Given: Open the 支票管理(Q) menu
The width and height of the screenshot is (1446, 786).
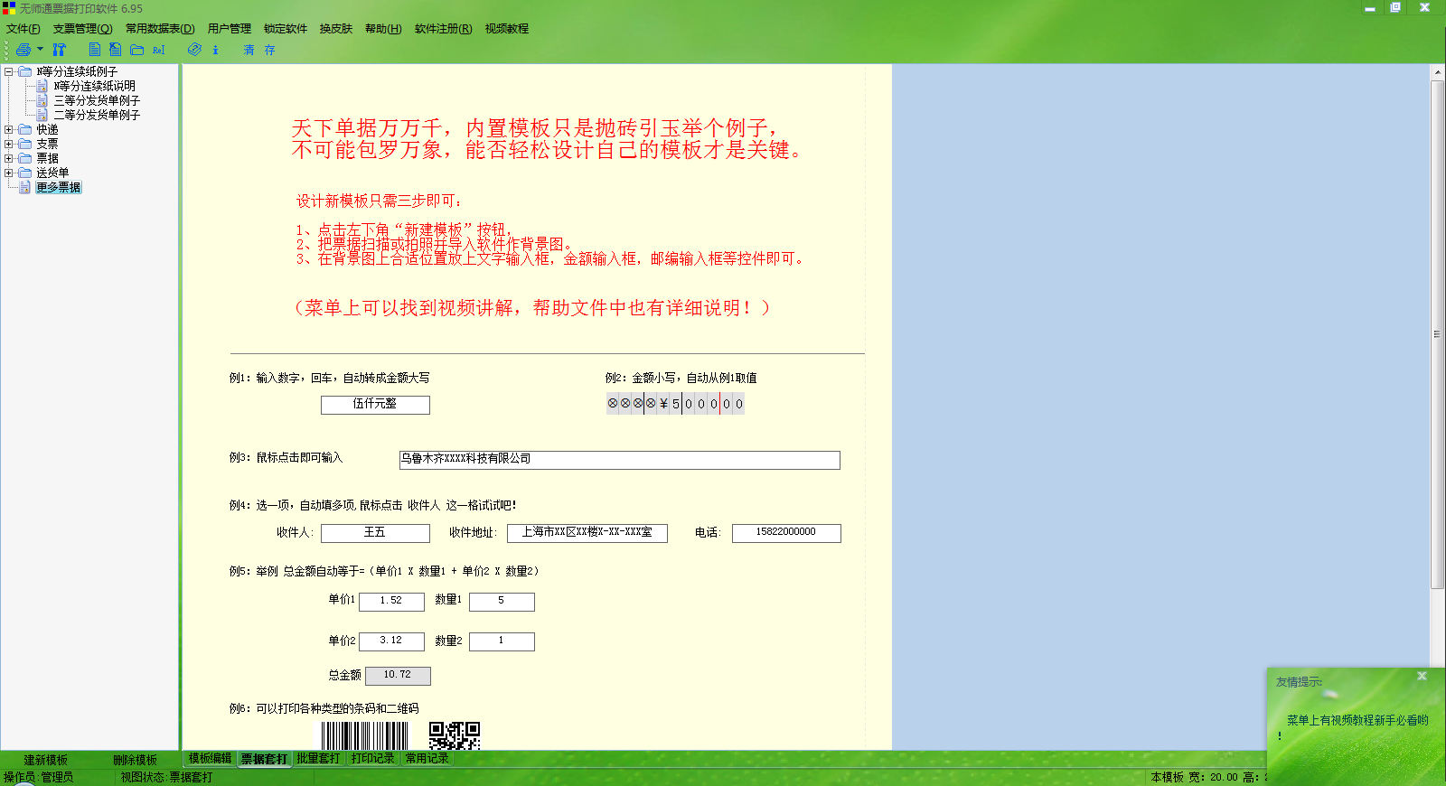Looking at the screenshot, I should click(83, 29).
